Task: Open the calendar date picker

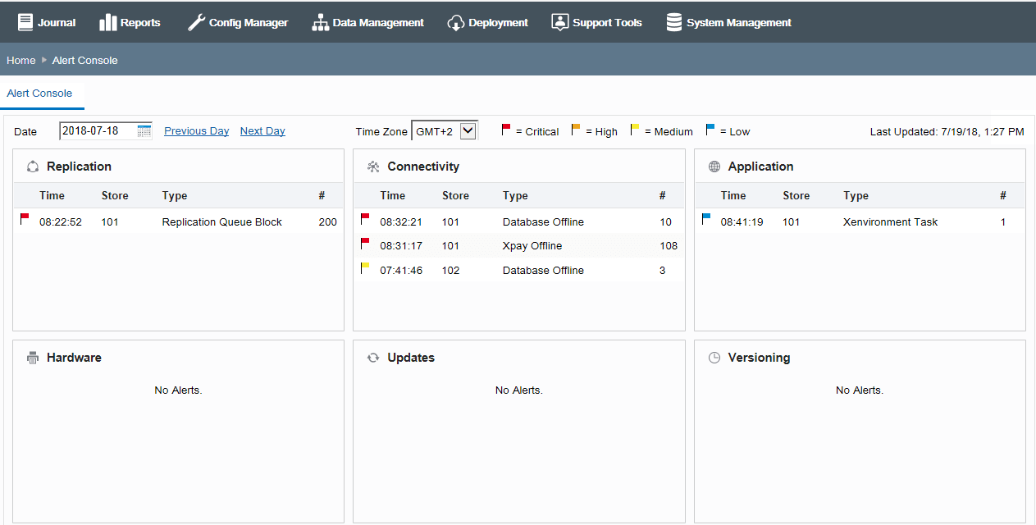Action: [x=145, y=130]
